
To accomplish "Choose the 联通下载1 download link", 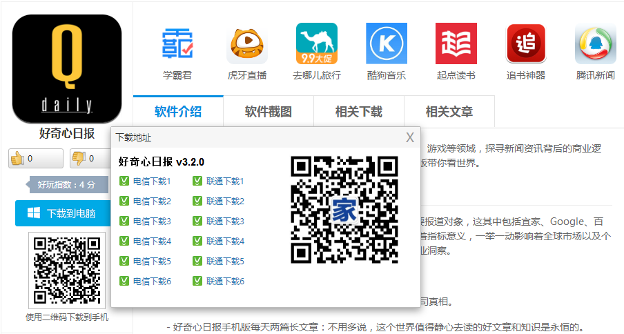I will [225, 181].
